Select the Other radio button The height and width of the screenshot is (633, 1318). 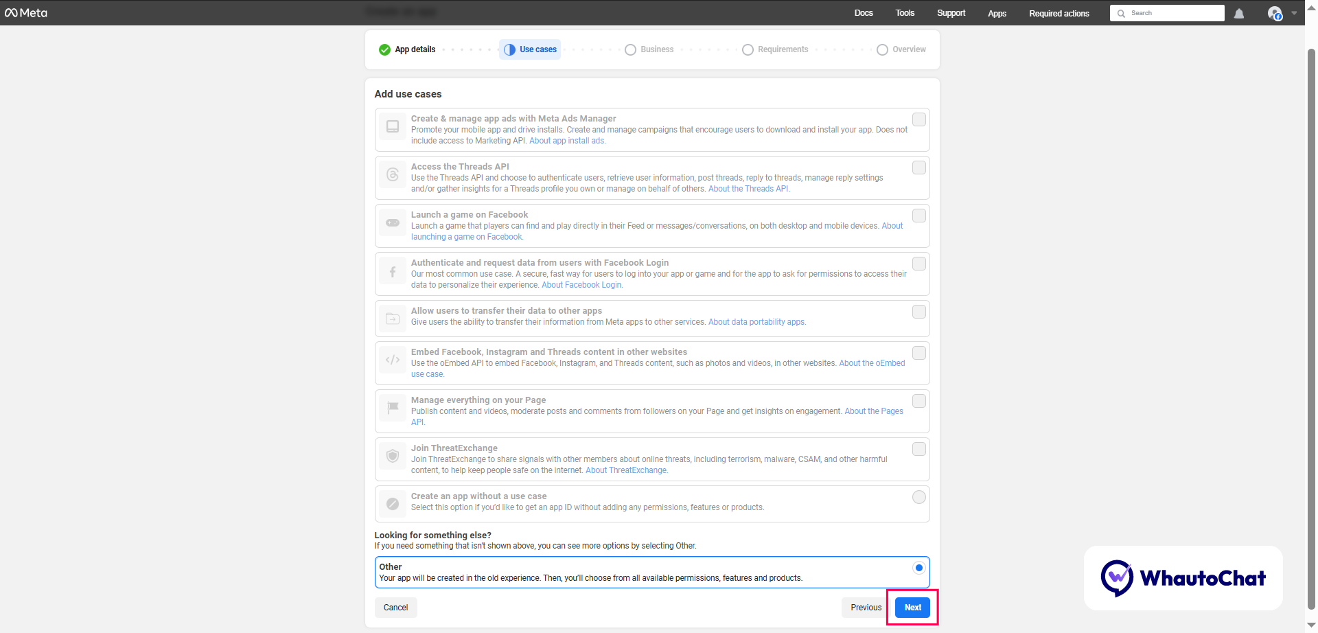918,567
